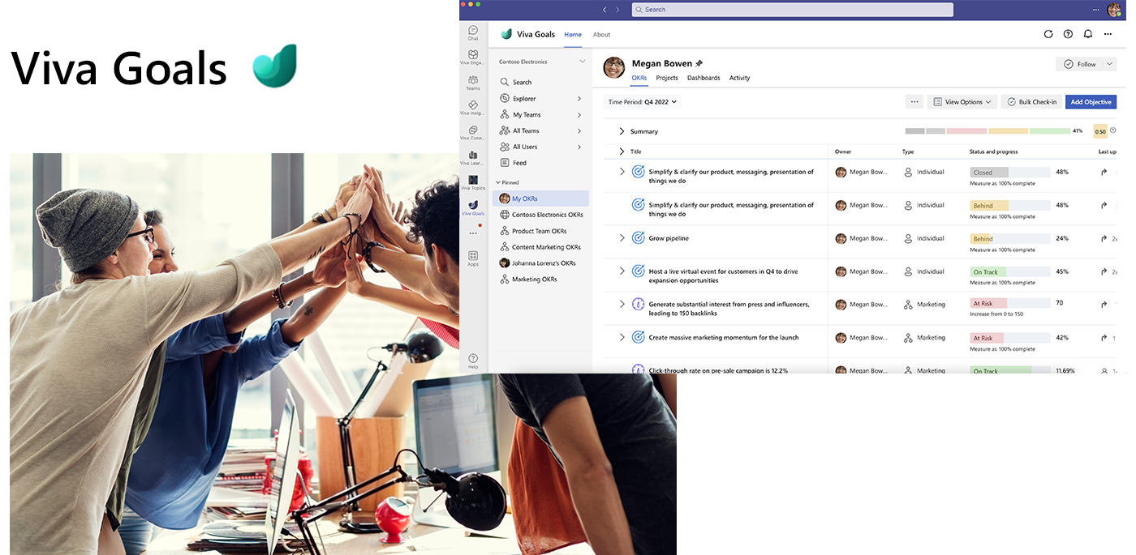Open the help question mark icon

[x=1068, y=34]
